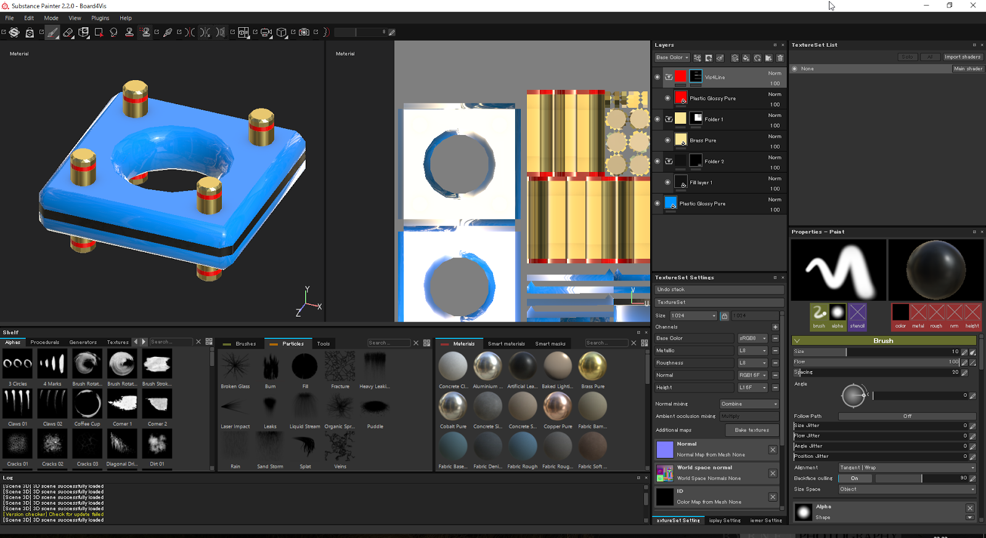Hide Fill layer 1

667,182
